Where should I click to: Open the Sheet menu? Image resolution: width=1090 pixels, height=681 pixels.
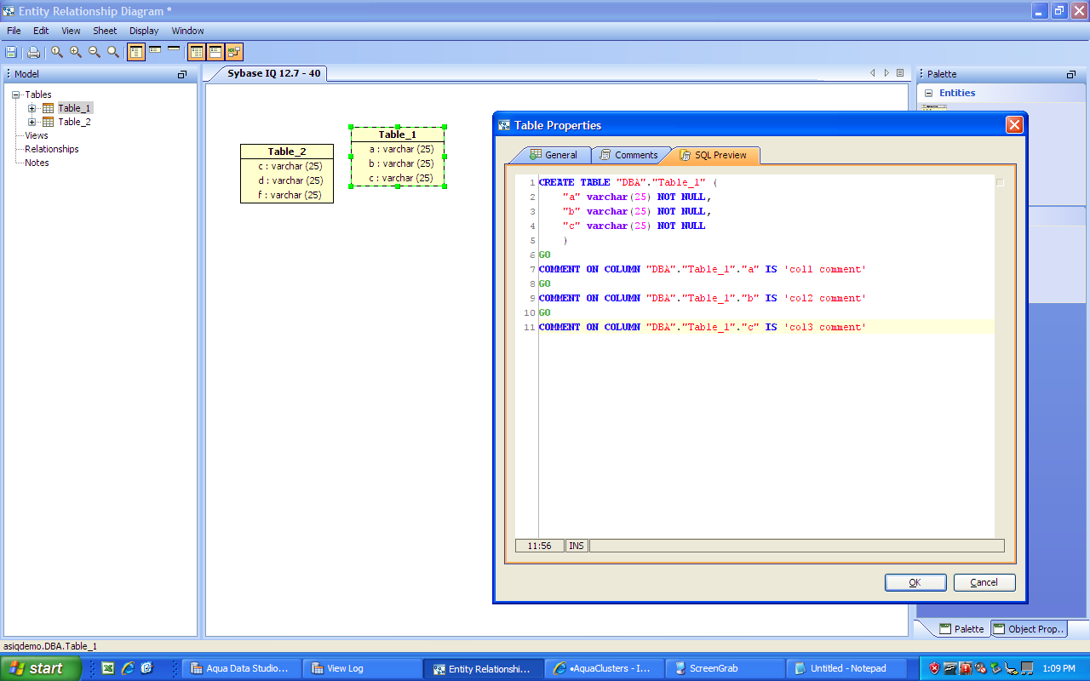[105, 31]
